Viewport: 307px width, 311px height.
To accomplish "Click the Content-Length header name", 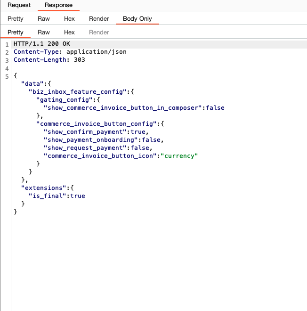I will [40, 60].
